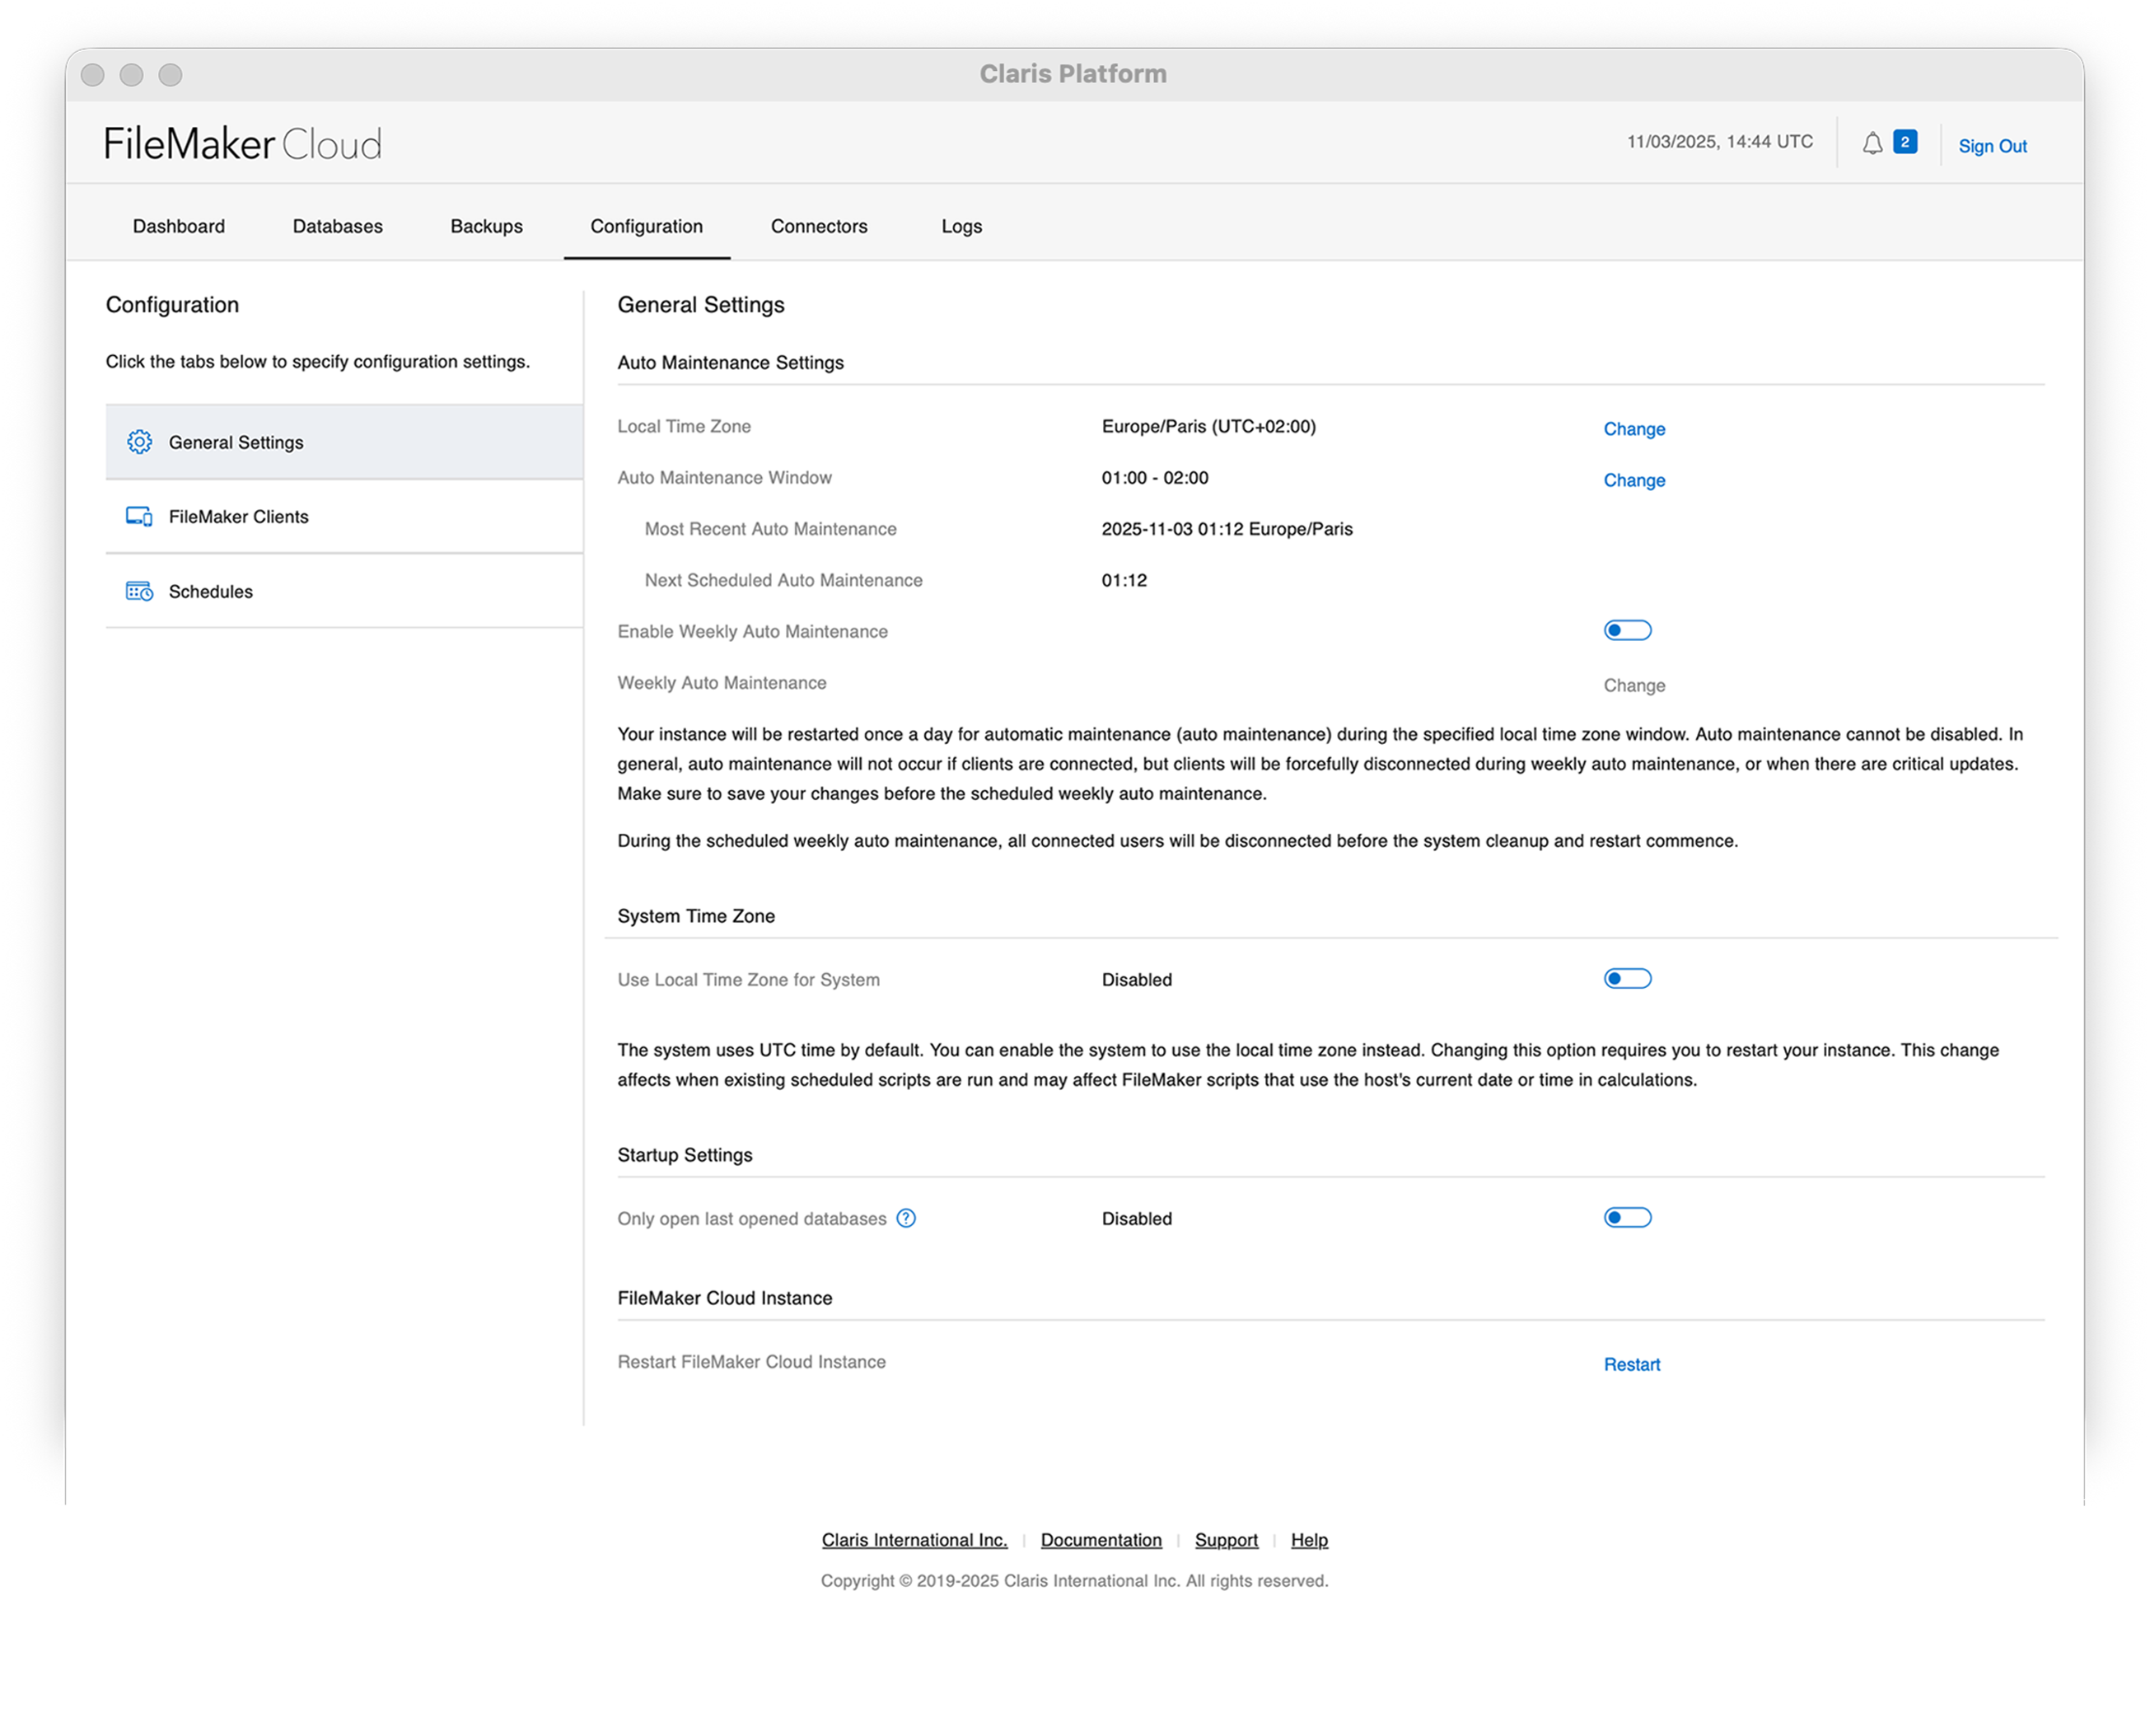The width and height of the screenshot is (2150, 1736).
Task: Toggle Only open last opened databases
Action: [1627, 1218]
